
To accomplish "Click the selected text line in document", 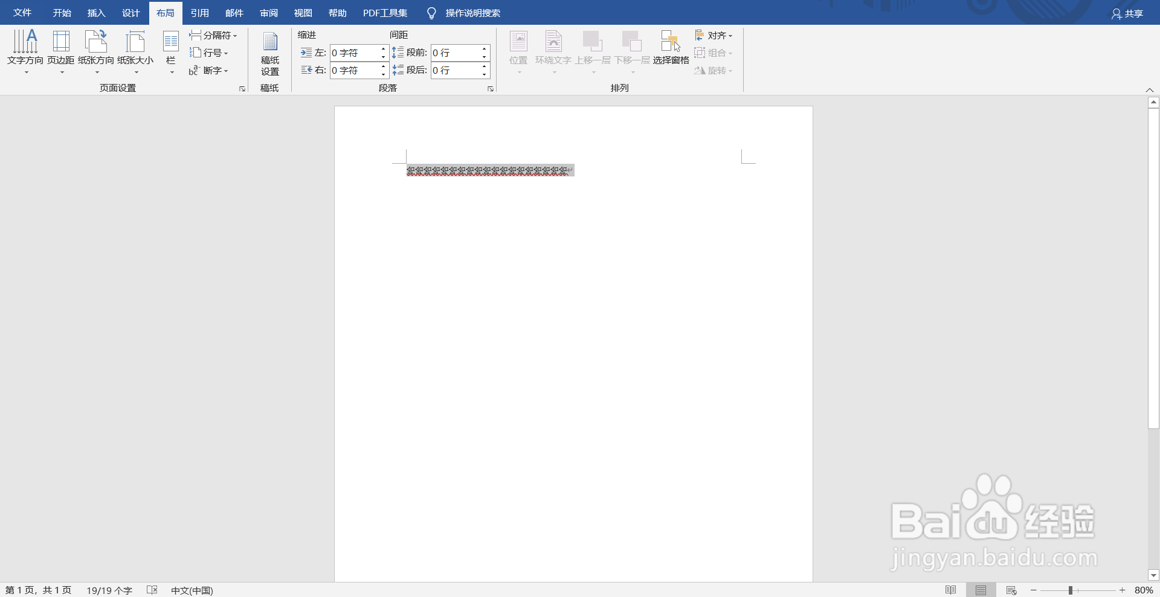I will (x=490, y=171).
